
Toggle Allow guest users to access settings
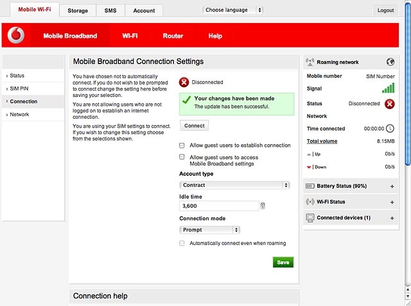click(182, 157)
